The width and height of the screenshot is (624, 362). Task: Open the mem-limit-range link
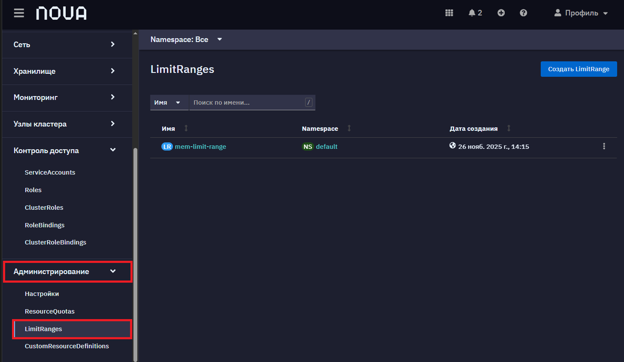[200, 147]
